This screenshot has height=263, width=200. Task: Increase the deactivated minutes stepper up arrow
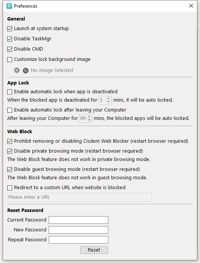pyautogui.click(x=108, y=99)
